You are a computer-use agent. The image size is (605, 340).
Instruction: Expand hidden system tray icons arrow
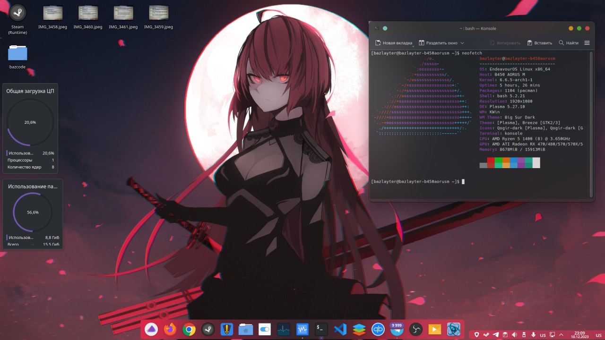[x=561, y=335]
